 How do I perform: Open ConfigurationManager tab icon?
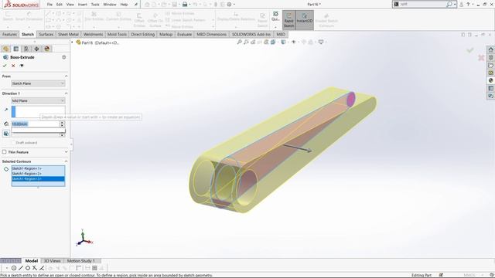tap(26, 49)
